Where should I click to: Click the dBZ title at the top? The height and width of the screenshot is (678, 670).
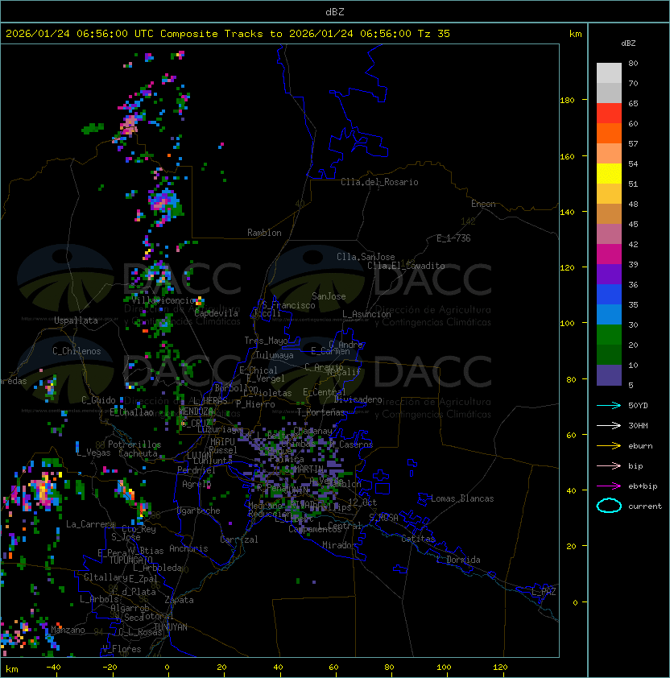point(335,11)
